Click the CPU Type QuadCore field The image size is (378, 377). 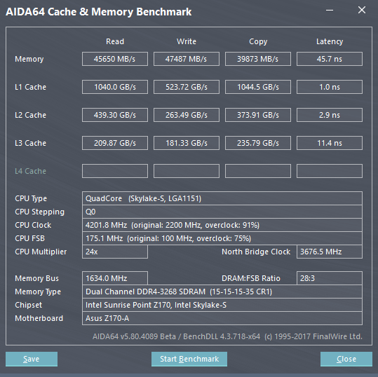pyautogui.click(x=222, y=198)
